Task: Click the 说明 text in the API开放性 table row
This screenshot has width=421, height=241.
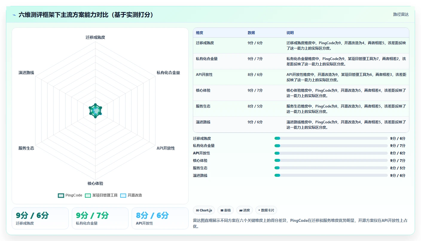Action: click(346, 77)
